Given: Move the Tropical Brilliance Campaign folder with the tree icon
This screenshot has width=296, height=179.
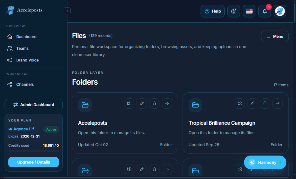Looking at the screenshot, I should [x=240, y=104].
